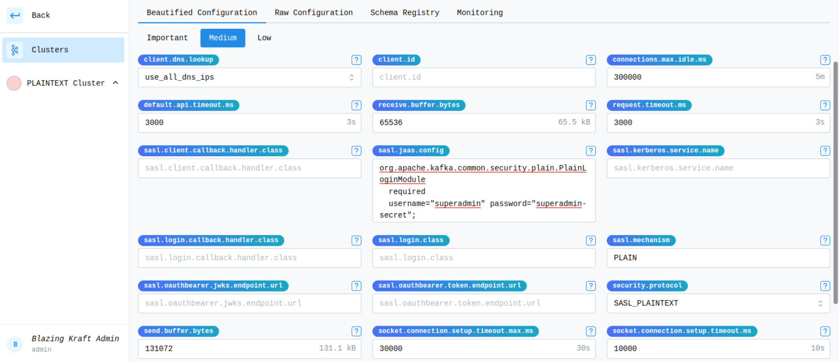Viewport: 839px width, 362px height.
Task: Click the page vertical scrollbar
Action: coord(835,183)
